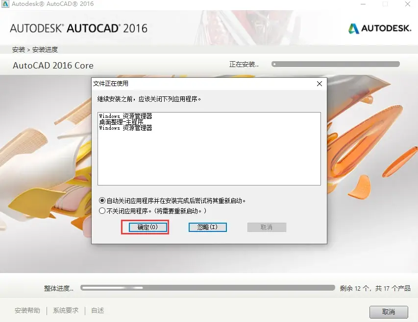This screenshot has height=322, width=418.
Task: Click the 整体进度 overall progress bar
Action: [208, 288]
